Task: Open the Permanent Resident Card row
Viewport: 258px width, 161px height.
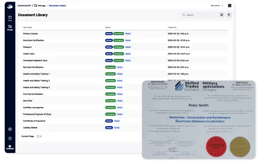Action: pyautogui.click(x=125, y=60)
